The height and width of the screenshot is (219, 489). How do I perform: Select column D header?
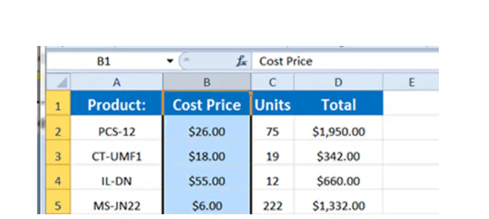(338, 82)
